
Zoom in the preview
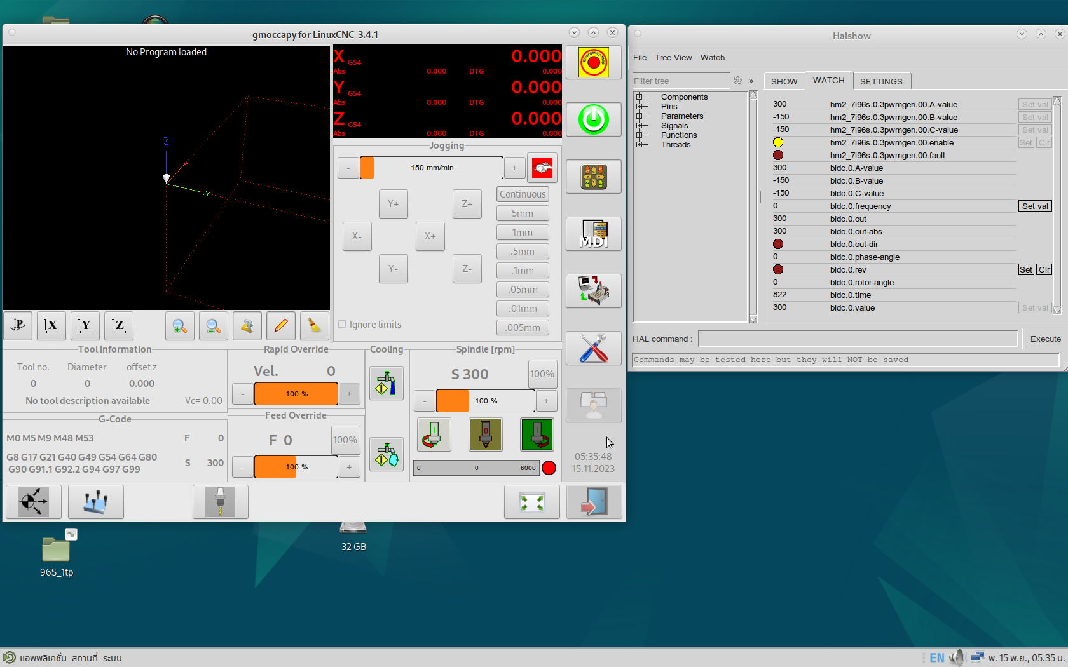[x=180, y=326]
